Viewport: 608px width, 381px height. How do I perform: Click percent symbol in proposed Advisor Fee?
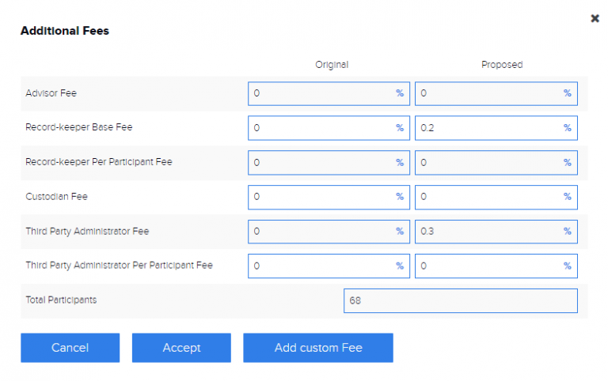(x=567, y=93)
